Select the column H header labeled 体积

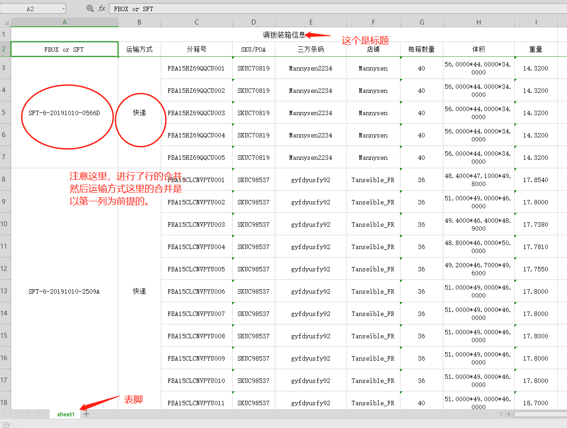[478, 21]
